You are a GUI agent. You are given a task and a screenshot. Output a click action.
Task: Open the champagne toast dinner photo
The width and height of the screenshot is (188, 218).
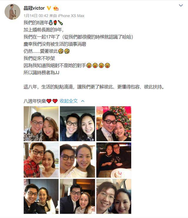[114, 160]
